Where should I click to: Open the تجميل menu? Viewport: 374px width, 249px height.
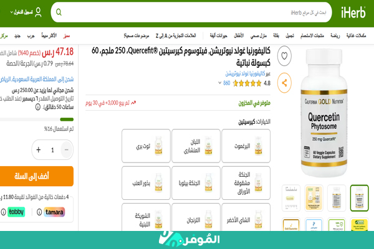(x=290, y=35)
